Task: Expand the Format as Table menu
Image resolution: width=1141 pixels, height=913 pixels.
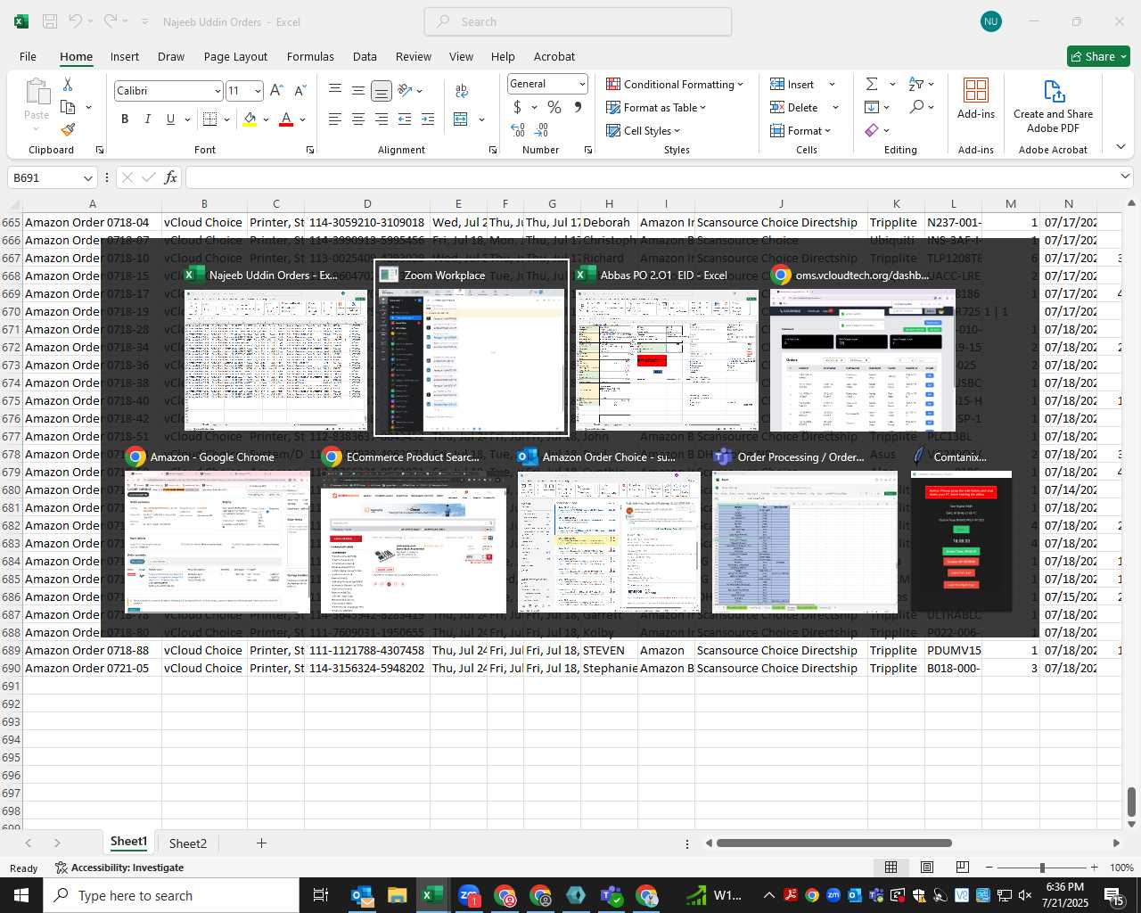Action: tap(656, 107)
